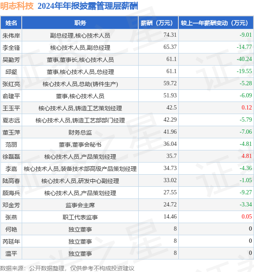
Task: Click the 职务 column header
Action: point(80,23)
